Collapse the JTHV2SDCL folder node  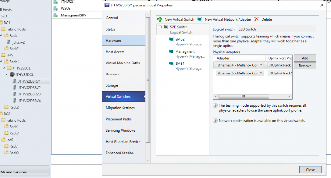4,68
